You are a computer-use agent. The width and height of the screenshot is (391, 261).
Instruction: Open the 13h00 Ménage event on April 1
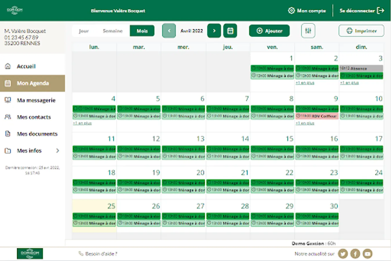tap(272, 76)
